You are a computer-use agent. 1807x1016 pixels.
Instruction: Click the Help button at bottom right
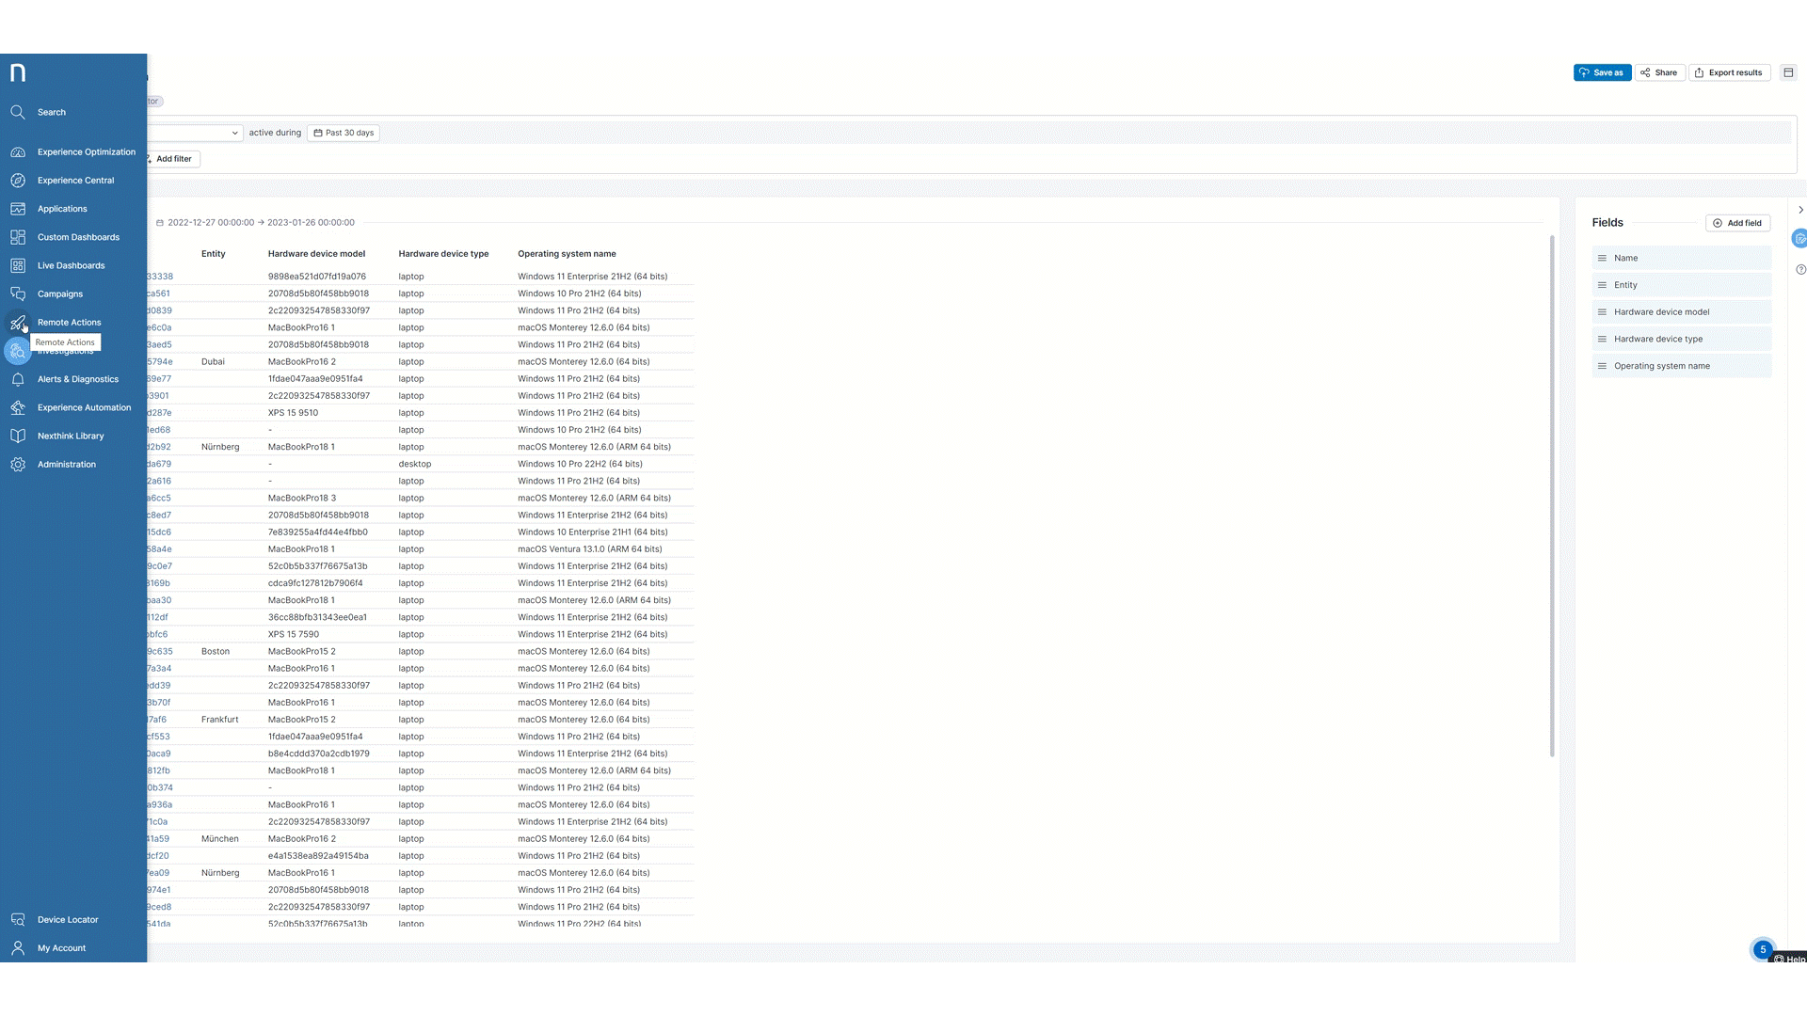[x=1790, y=959]
